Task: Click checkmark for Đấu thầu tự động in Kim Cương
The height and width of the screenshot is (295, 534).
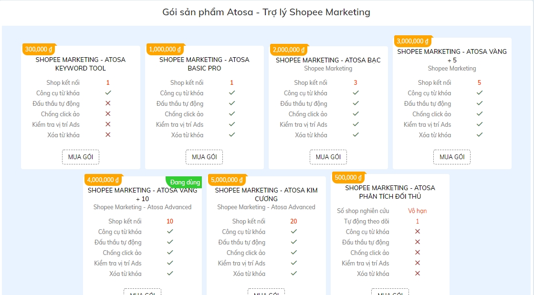Action: 294,242
